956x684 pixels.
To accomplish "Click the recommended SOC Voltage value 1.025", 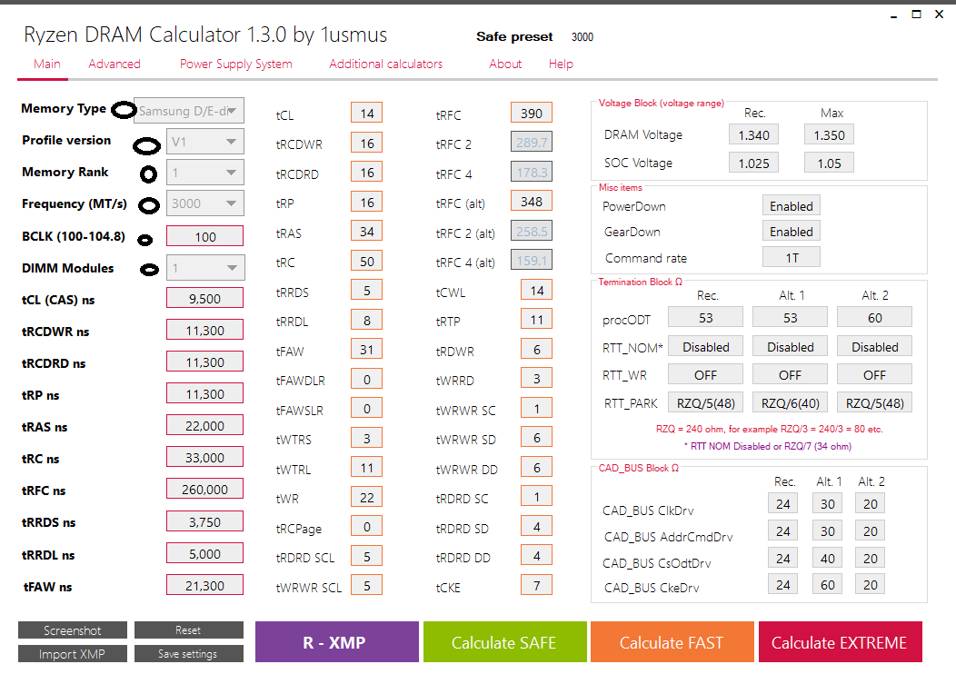I will [753, 163].
